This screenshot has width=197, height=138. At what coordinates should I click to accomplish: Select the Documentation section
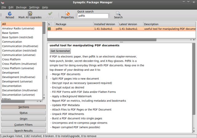click(22, 86)
